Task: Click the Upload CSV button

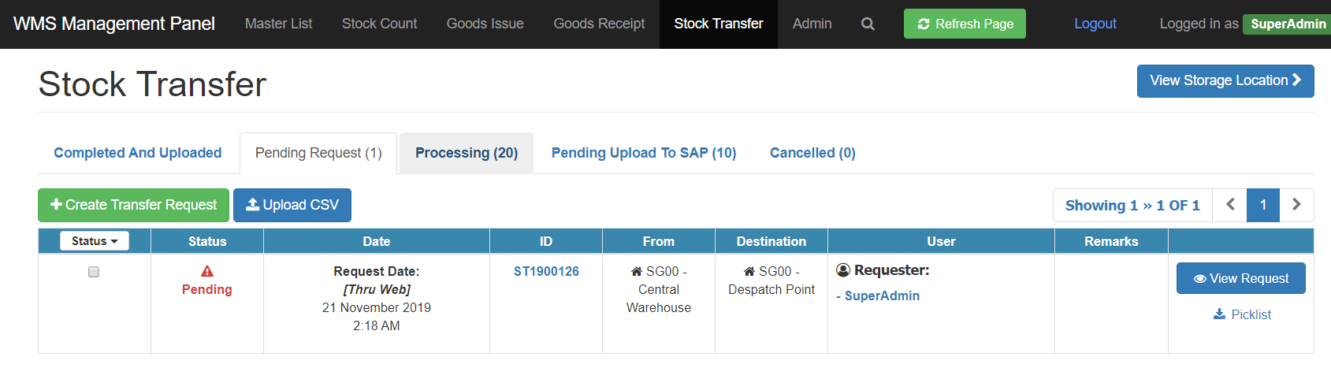Action: pos(292,205)
